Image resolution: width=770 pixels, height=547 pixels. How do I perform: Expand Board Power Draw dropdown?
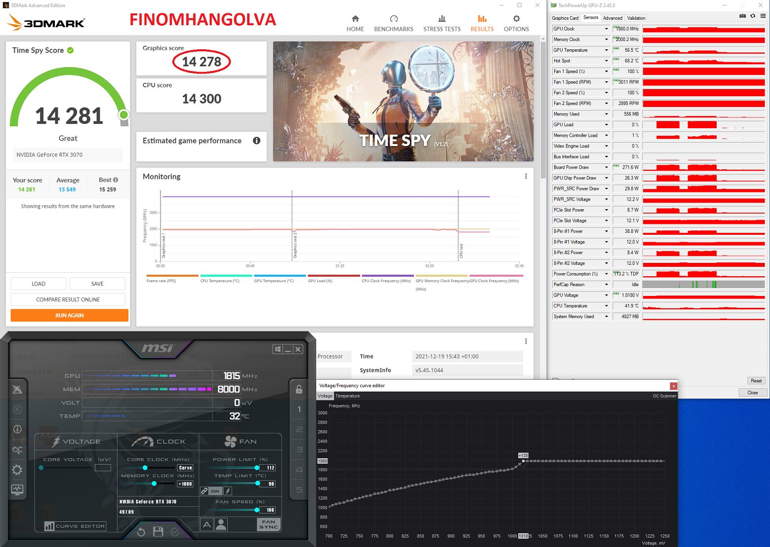tap(607, 167)
